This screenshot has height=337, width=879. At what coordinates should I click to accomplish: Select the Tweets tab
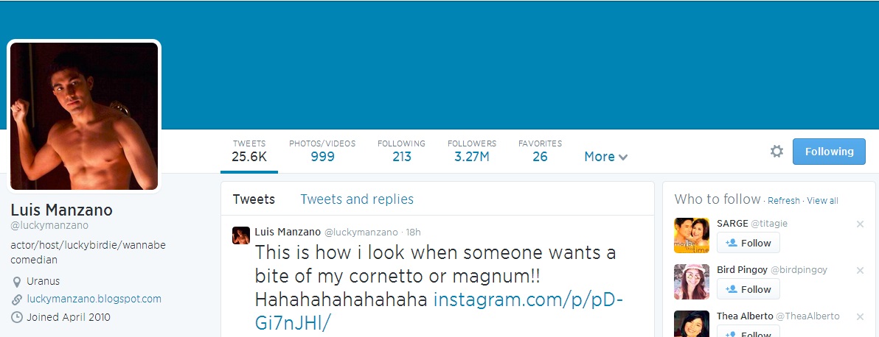coord(254,199)
